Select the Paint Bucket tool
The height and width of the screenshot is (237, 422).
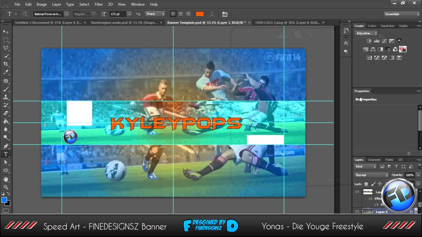pyautogui.click(x=6, y=121)
